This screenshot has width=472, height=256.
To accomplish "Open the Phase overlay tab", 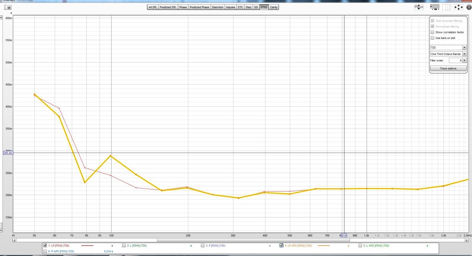I will tap(183, 7).
